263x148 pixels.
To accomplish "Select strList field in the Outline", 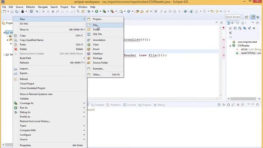I will pos(249,49).
